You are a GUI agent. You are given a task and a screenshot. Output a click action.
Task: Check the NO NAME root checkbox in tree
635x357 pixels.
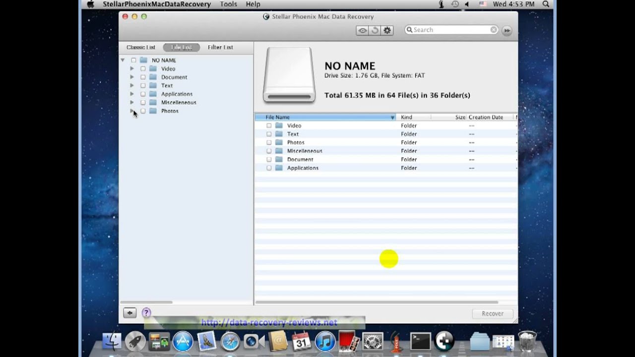(133, 60)
